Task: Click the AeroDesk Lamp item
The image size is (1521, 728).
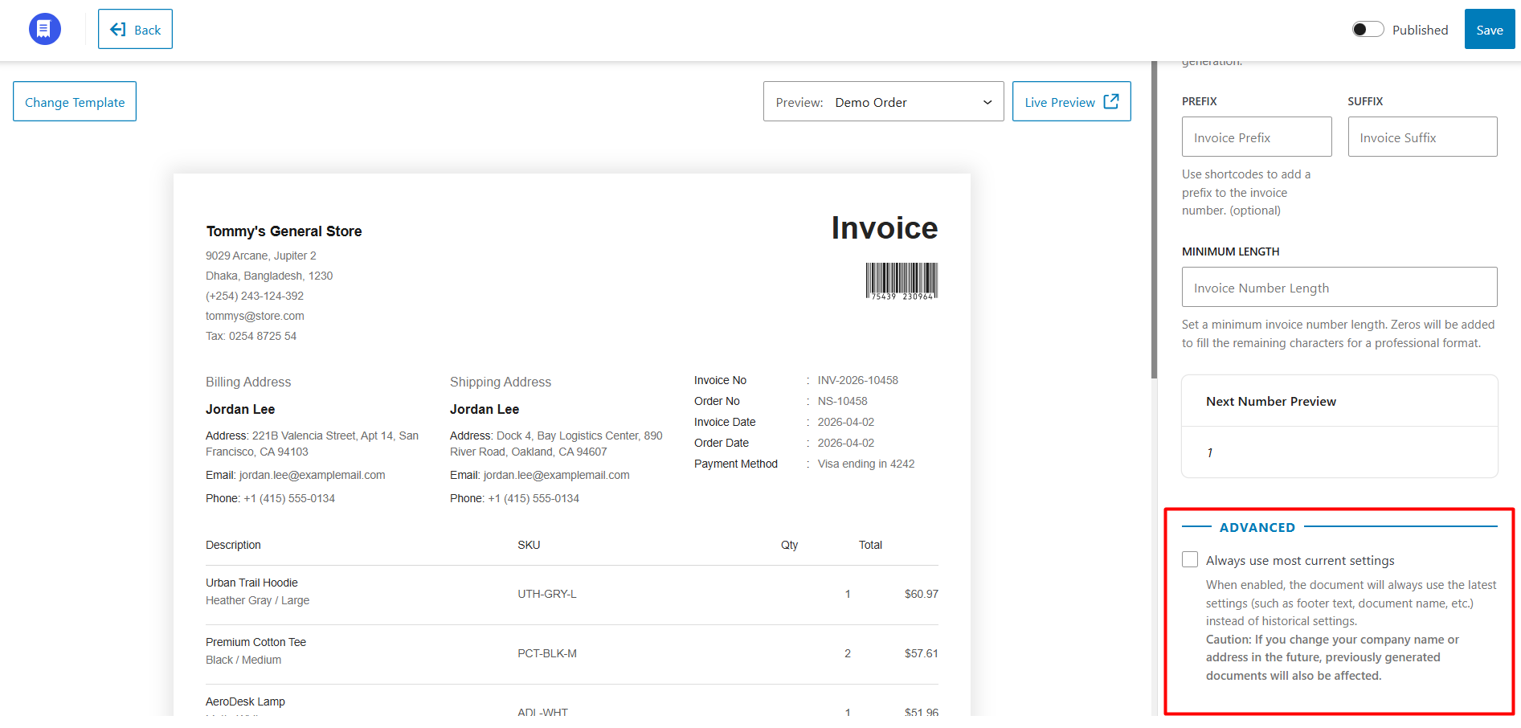Action: pos(245,701)
